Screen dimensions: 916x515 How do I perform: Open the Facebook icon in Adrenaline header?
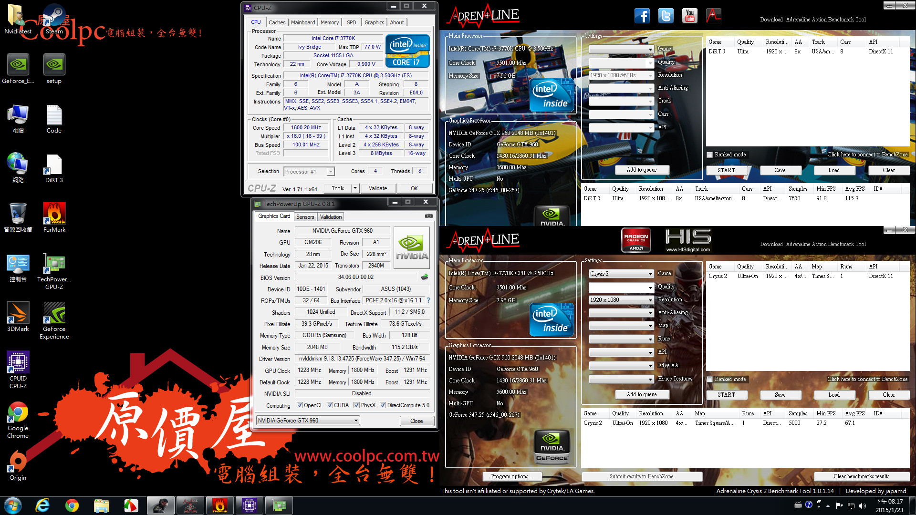(x=642, y=16)
